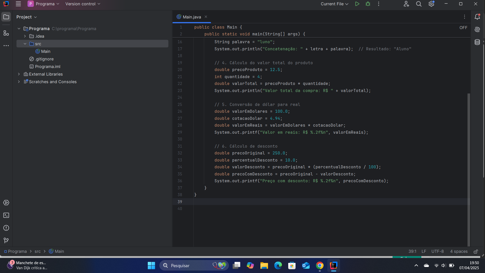Viewport: 485px width, 273px height.
Task: Open Microsoft Edge from taskbar
Action: coord(278,266)
